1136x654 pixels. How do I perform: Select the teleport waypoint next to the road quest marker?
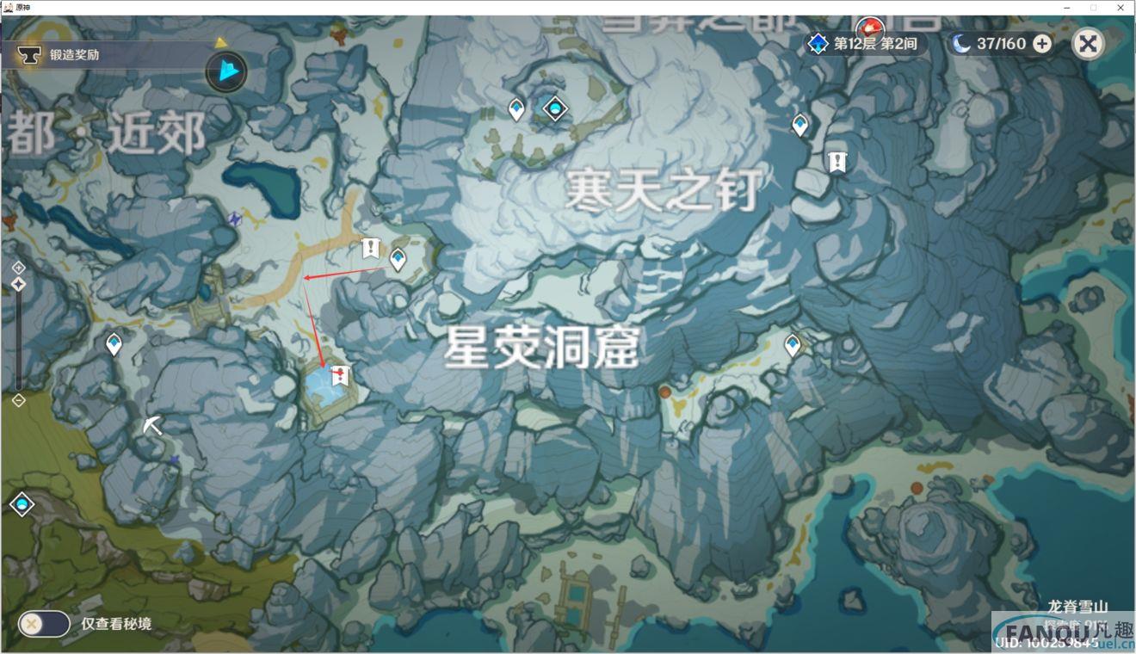pos(398,259)
